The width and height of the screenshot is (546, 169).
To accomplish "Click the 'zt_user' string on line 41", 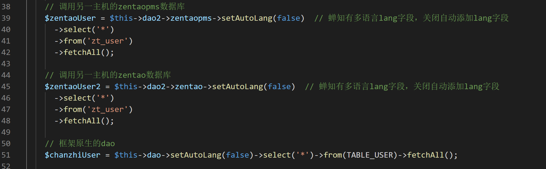I will coord(107,41).
